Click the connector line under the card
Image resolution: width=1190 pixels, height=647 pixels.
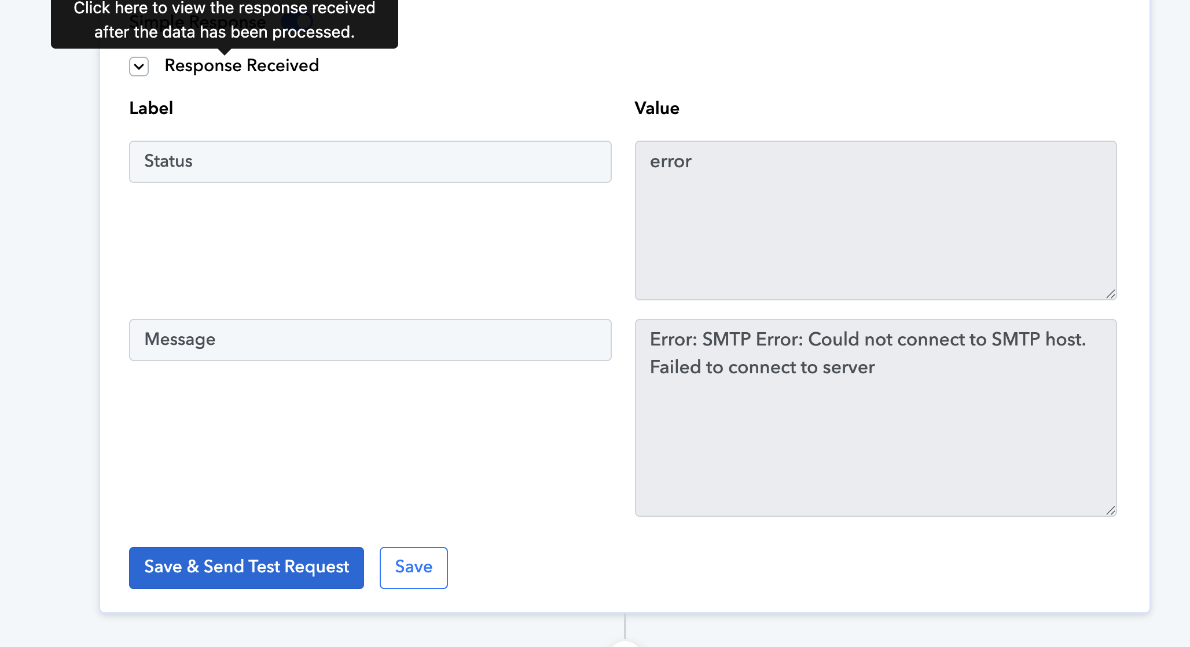pyautogui.click(x=625, y=626)
